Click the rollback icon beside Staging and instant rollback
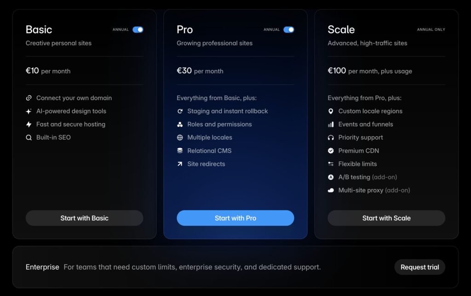Screen dimensions: 471x296 point(180,111)
